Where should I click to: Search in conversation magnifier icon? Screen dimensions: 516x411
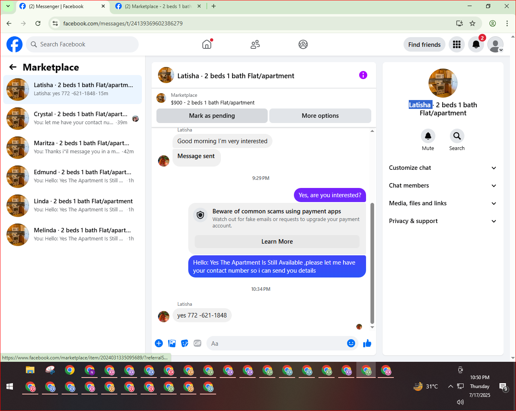tap(457, 136)
